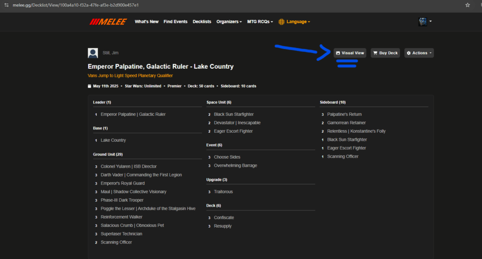Click Star Wars: Unlimited game label

[143, 86]
